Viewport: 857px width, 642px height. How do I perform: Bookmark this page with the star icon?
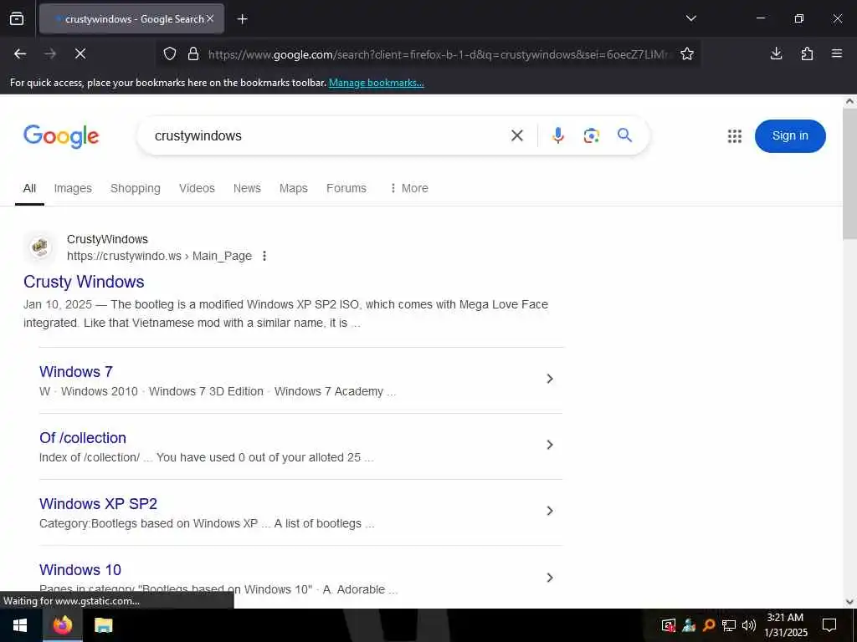[687, 53]
